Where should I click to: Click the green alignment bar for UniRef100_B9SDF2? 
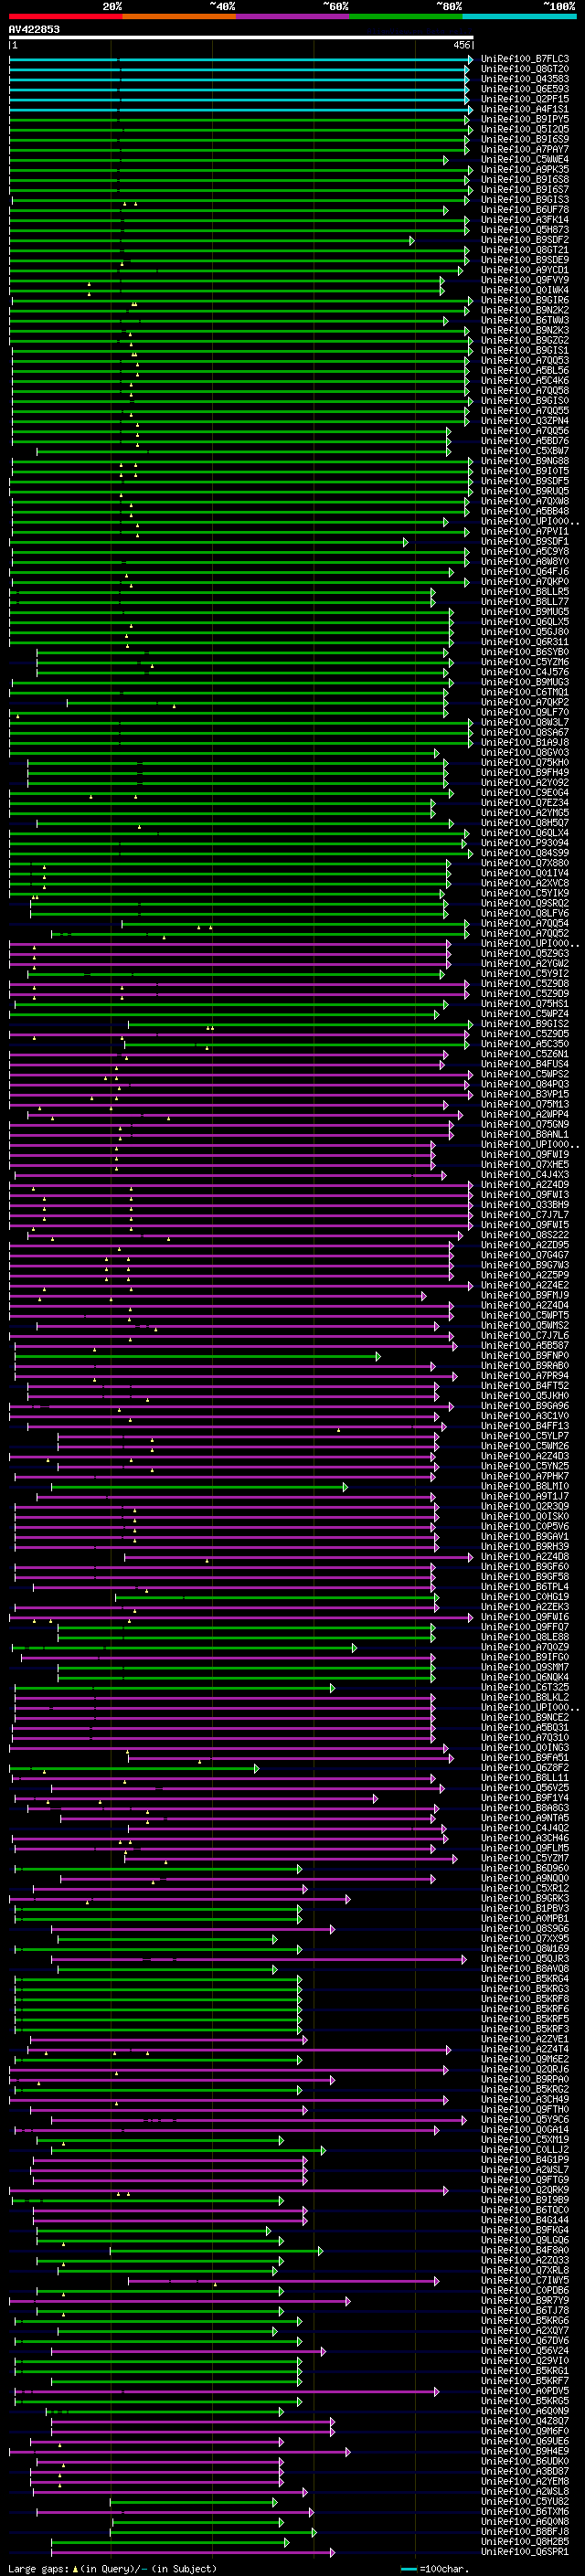[x=211, y=240]
